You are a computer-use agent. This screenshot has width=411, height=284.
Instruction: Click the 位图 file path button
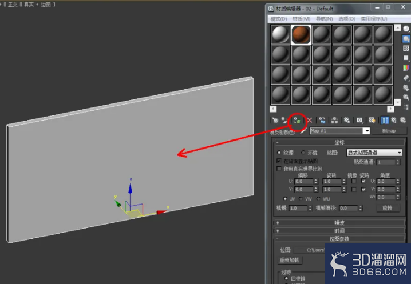(309, 250)
